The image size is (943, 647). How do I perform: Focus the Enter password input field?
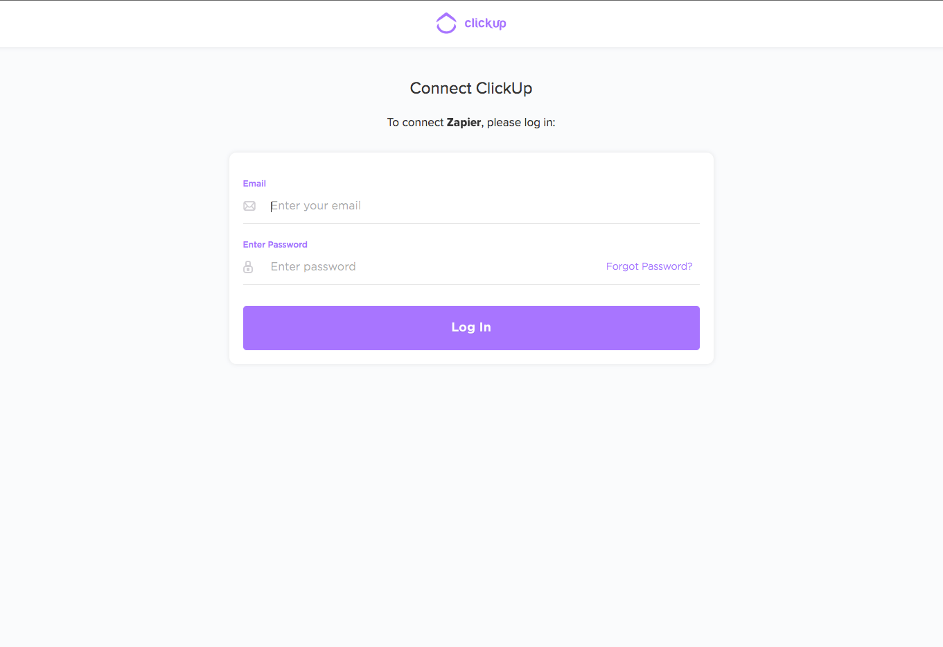[x=433, y=267]
